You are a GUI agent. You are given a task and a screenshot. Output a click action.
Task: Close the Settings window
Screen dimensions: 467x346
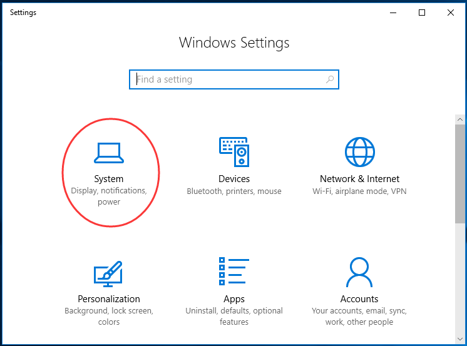(x=451, y=13)
